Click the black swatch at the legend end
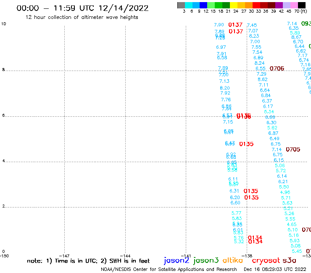This screenshot has height=273, width=311. point(302,5)
